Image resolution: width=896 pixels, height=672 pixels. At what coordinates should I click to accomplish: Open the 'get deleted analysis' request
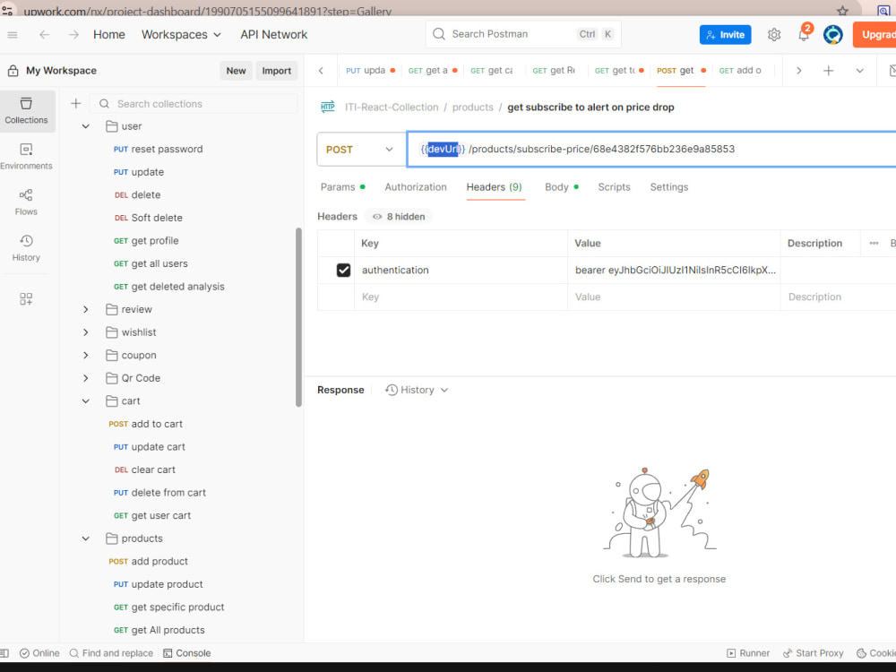pyautogui.click(x=169, y=287)
